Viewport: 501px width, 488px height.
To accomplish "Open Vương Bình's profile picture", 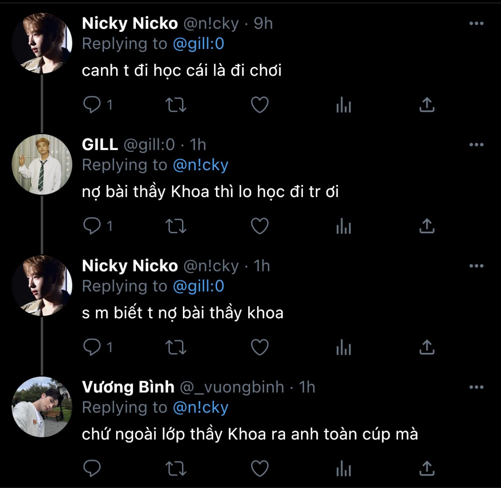I will click(42, 407).
